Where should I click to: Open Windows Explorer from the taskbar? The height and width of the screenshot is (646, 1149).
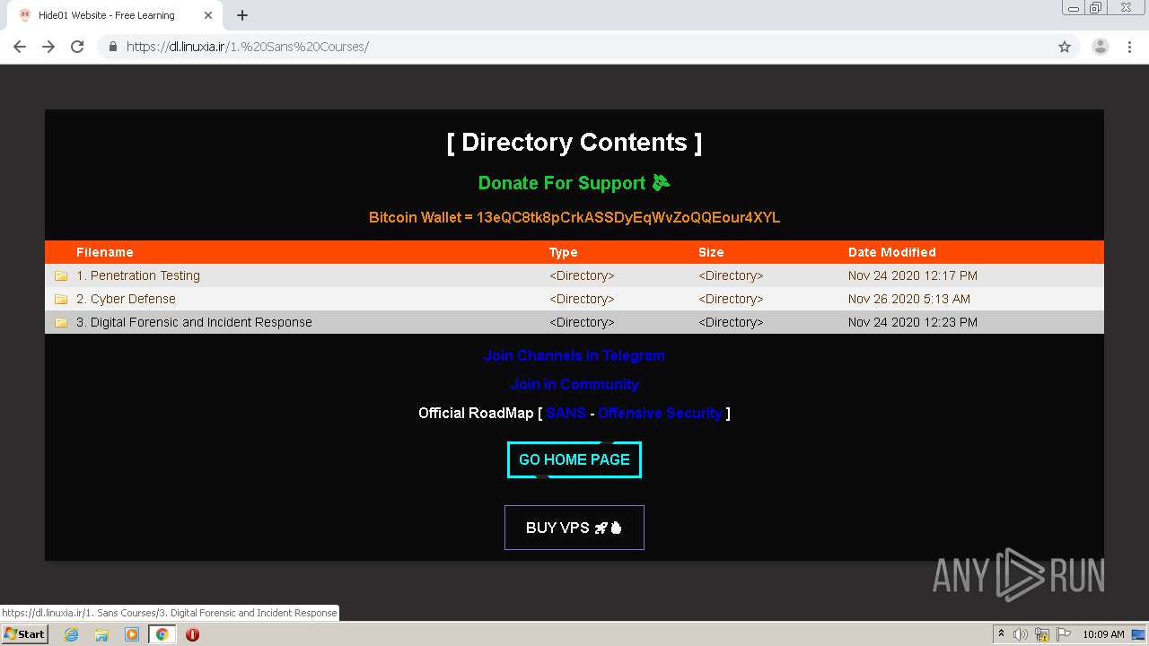(x=101, y=634)
